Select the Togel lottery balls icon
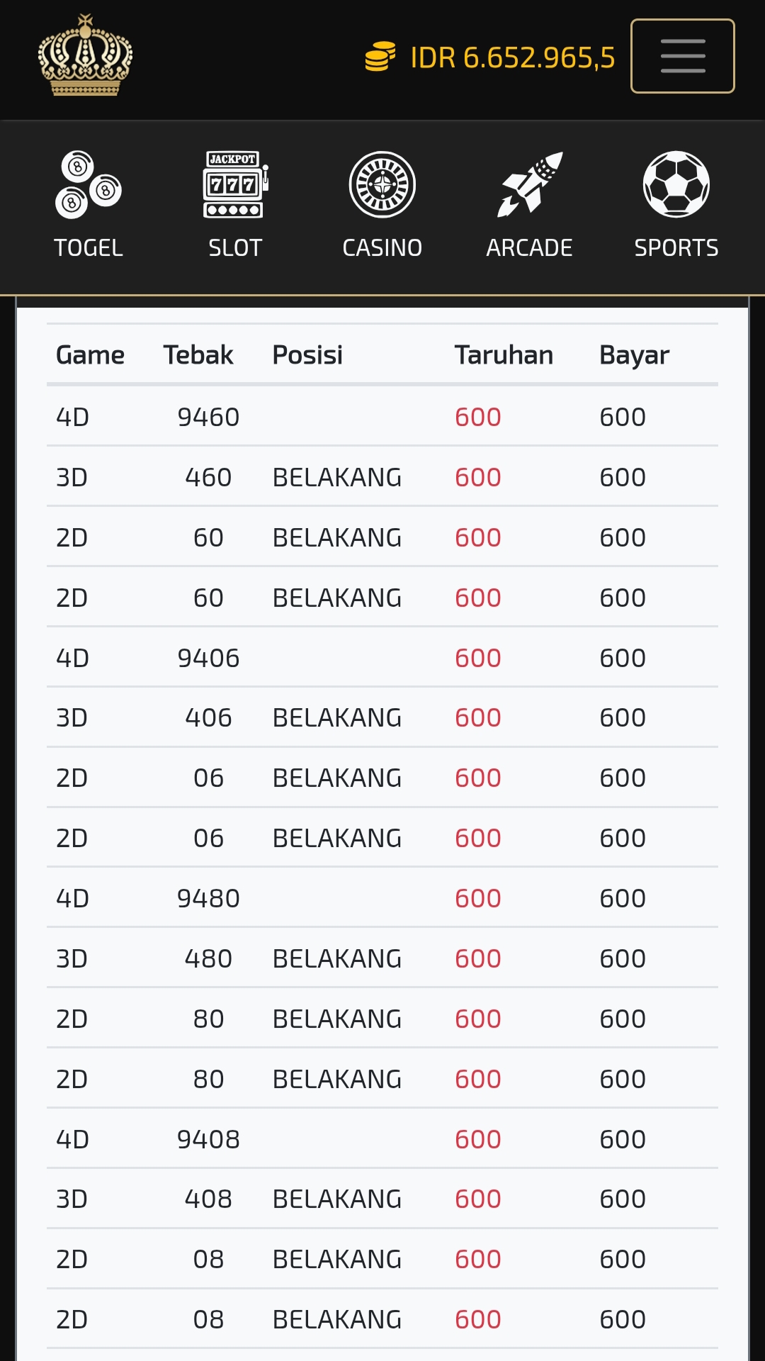The image size is (765, 1361). 89,184
